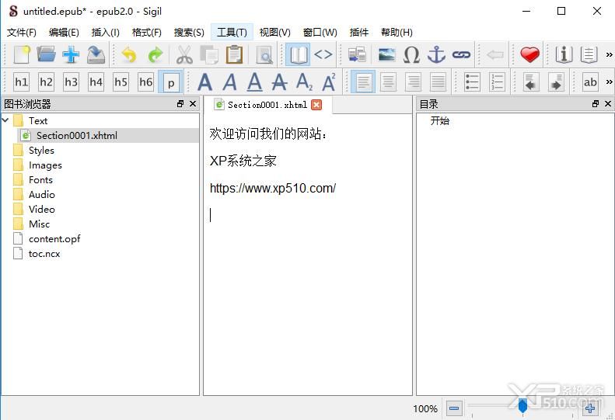Insert special character Omega icon
This screenshot has height=420, width=615.
pyautogui.click(x=411, y=54)
